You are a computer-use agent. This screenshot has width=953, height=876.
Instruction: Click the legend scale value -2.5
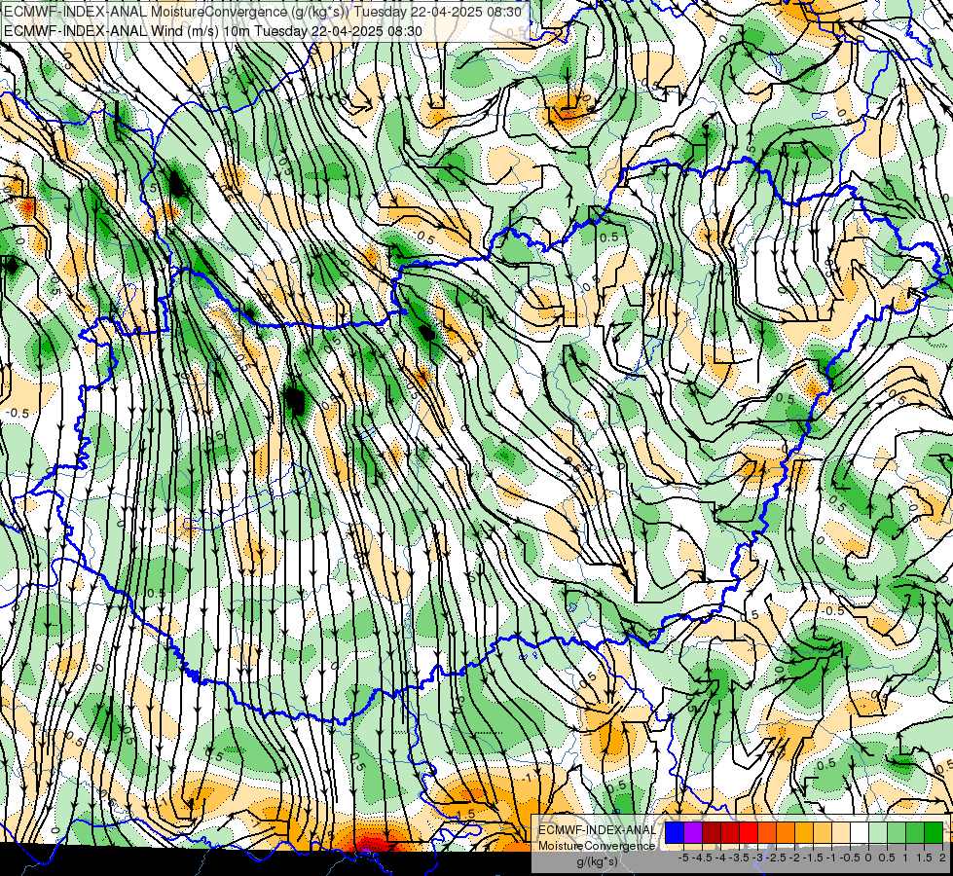point(776,858)
